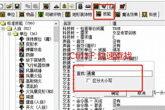
Task: Click the 凤凰火焰 ability icon
Action: point(22,76)
